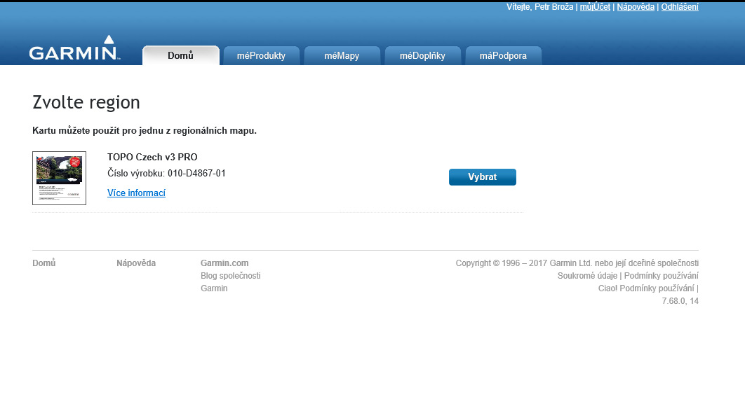Go to the méDoplňky tab
745x404 pixels.
423,55
